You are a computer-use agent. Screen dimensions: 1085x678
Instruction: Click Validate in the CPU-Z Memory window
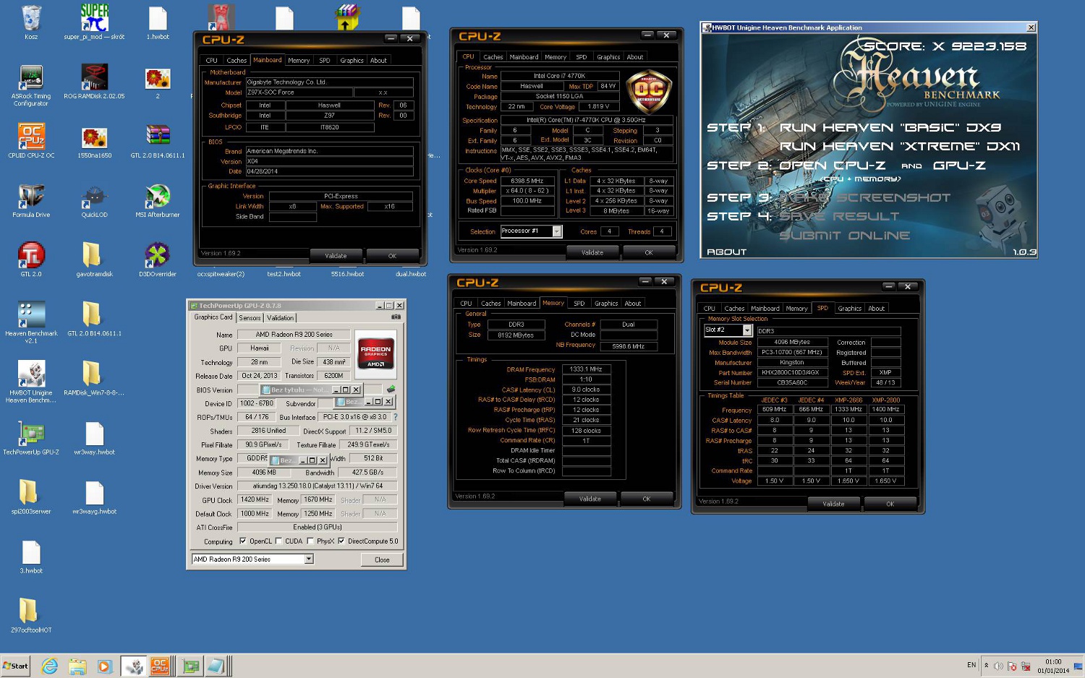tap(590, 499)
